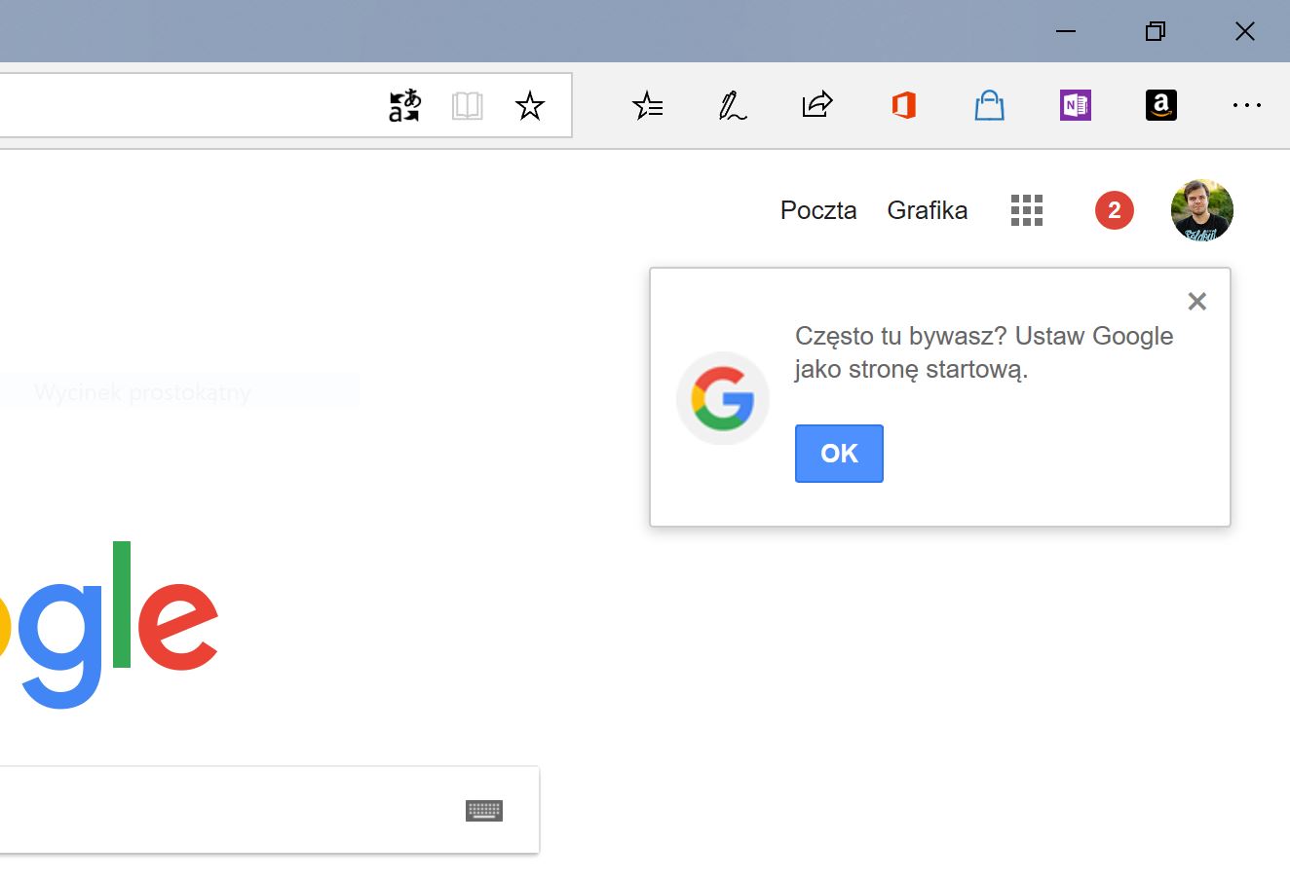Open the notifications badge showing 2

(1115, 210)
